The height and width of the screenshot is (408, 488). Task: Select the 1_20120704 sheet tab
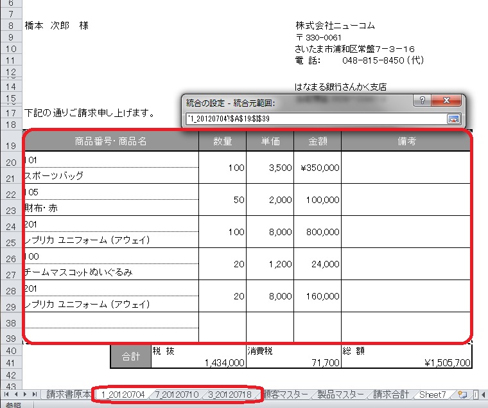point(123,395)
